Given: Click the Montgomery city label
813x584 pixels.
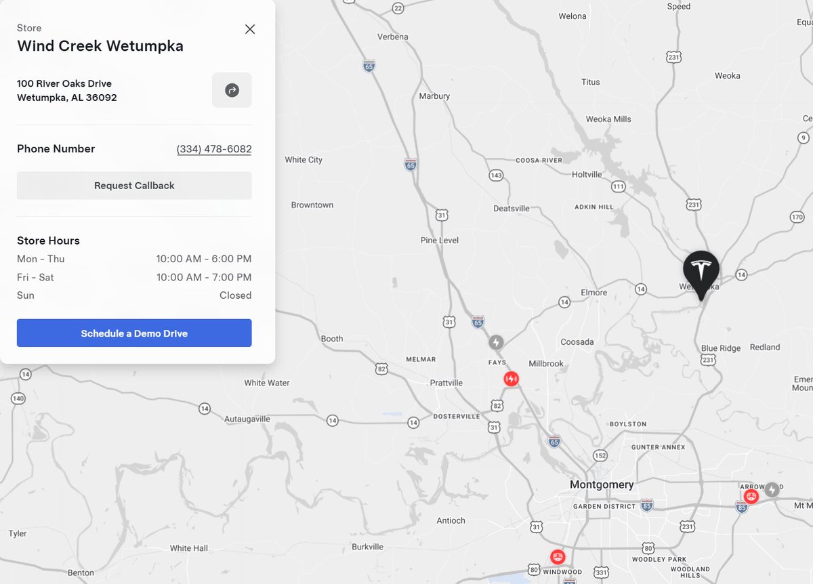Looking at the screenshot, I should (602, 484).
